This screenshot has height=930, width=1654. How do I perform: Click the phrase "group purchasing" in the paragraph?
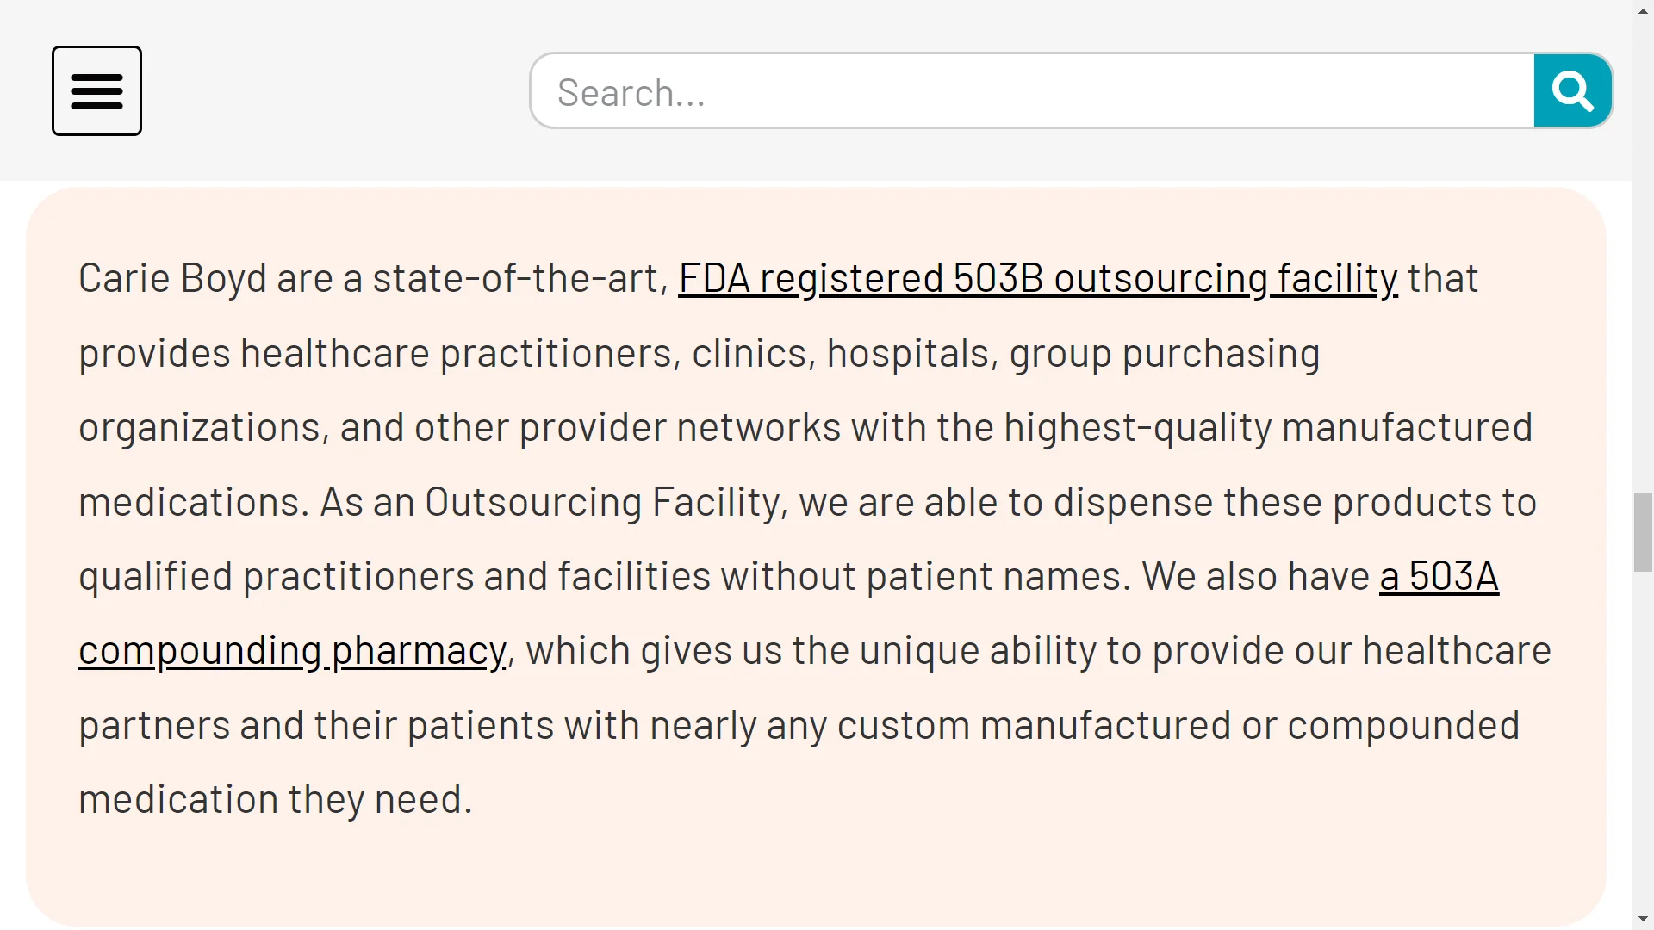(1165, 353)
